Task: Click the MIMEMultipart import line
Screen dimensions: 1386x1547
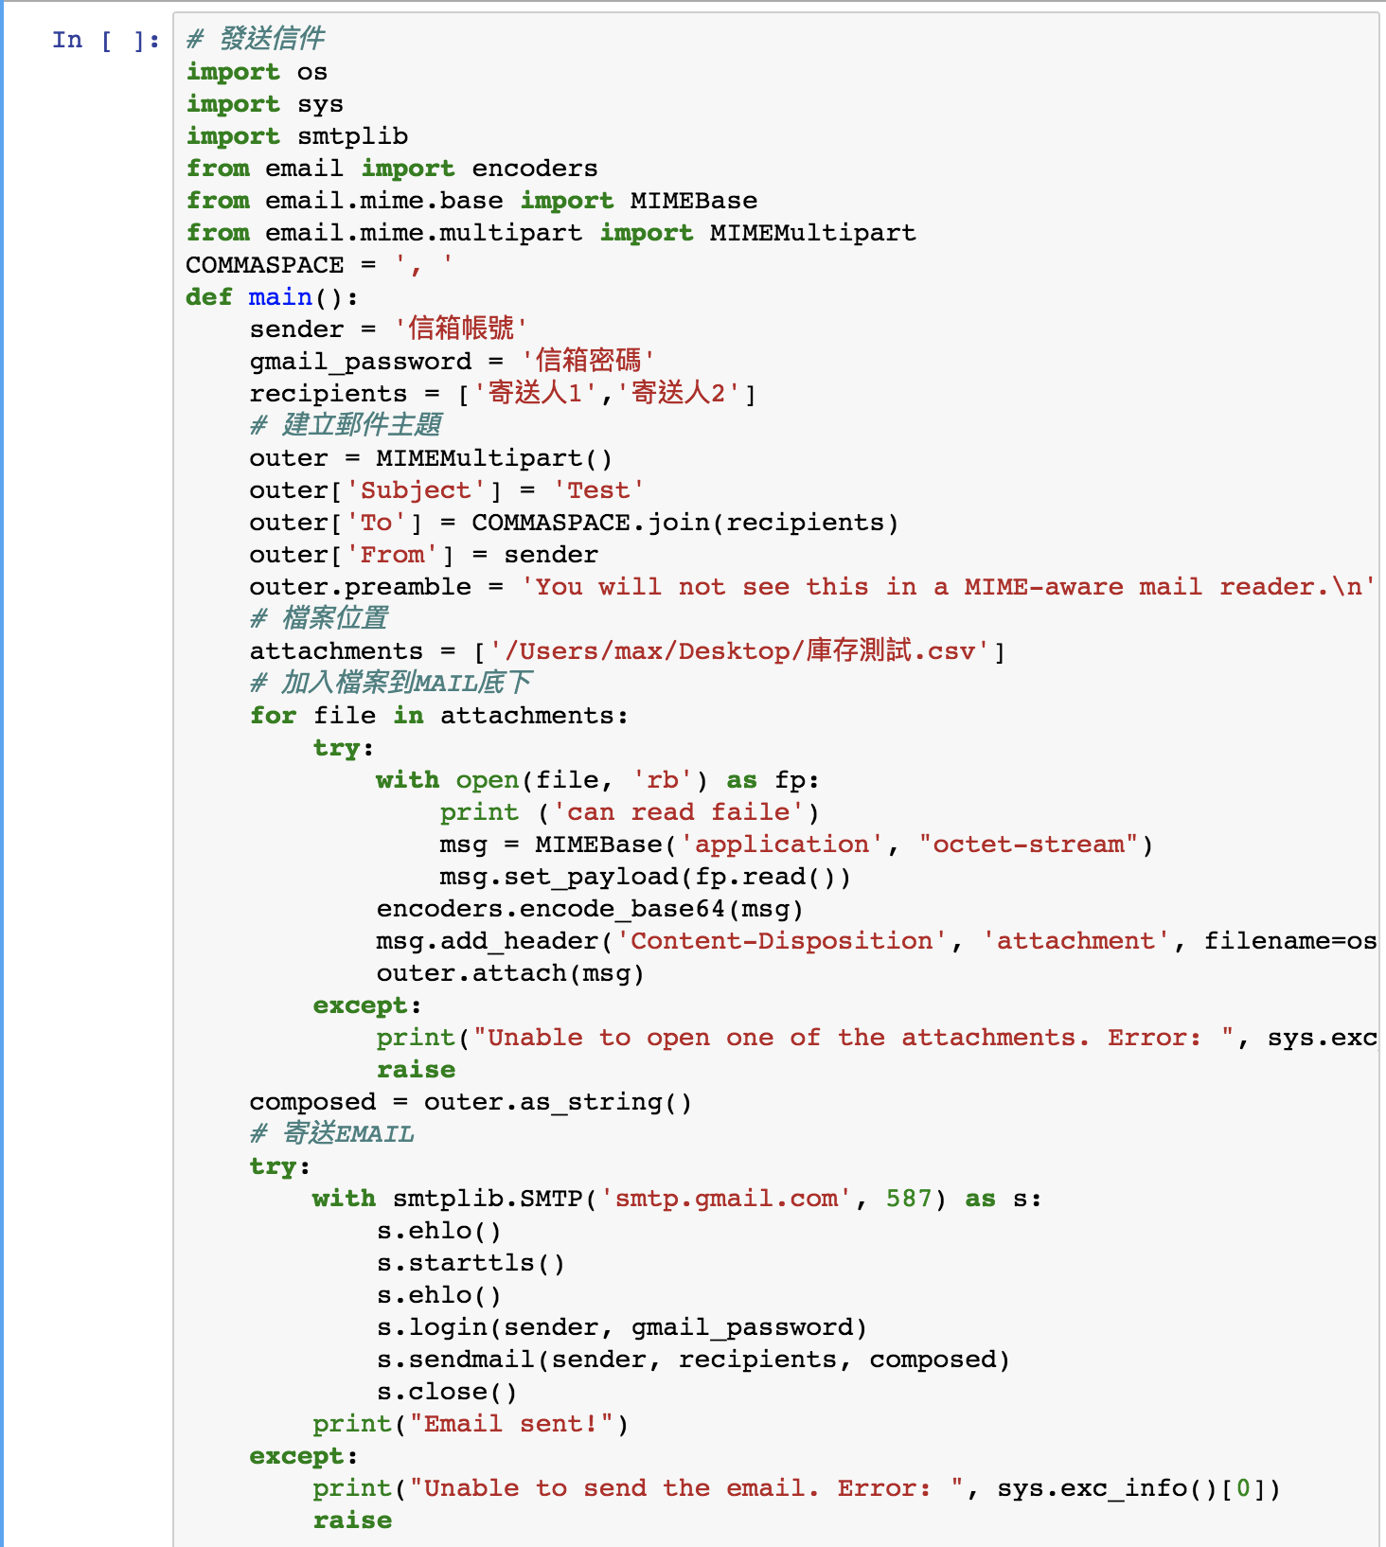Action: (551, 233)
